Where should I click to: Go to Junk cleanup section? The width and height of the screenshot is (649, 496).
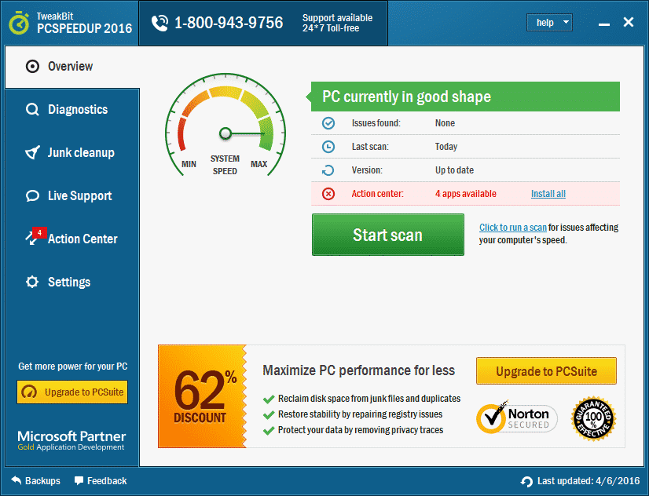[x=72, y=152]
